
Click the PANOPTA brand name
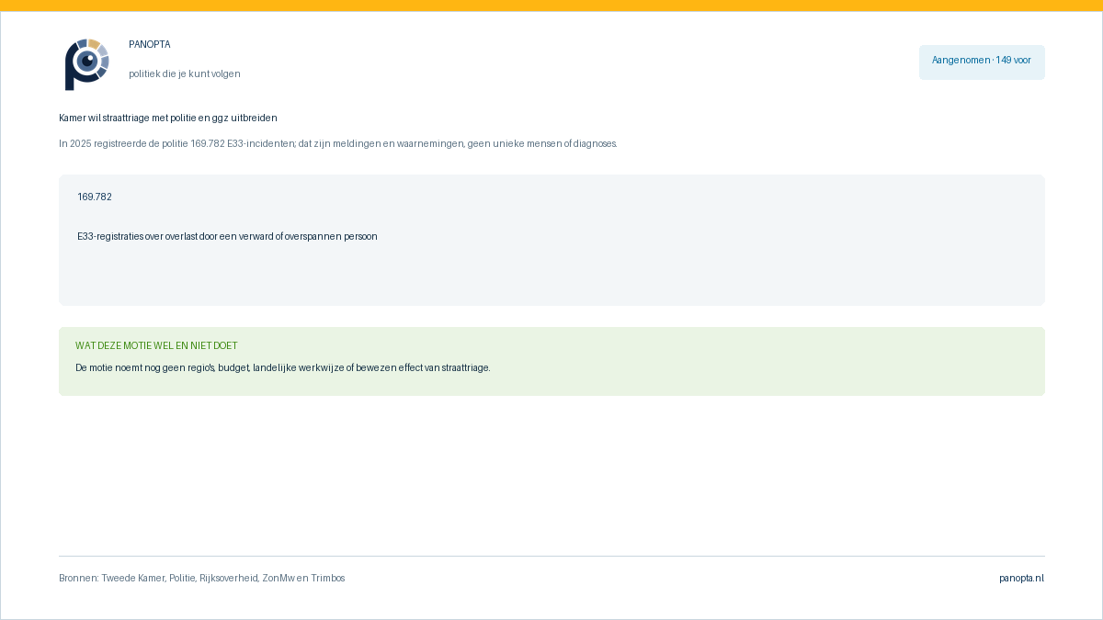150,45
